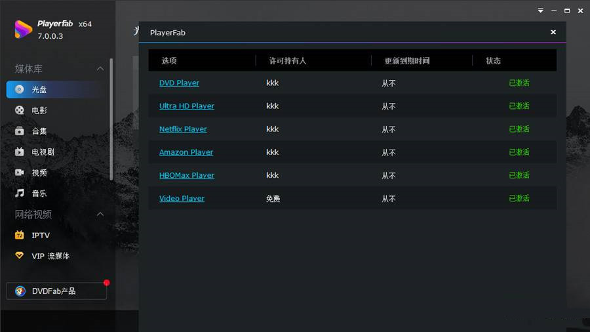Open the 视频 video camera icon
Screen dimensions: 590x332
coord(19,173)
